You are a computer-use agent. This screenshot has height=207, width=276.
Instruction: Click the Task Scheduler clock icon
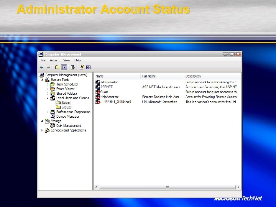pyautogui.click(x=53, y=84)
